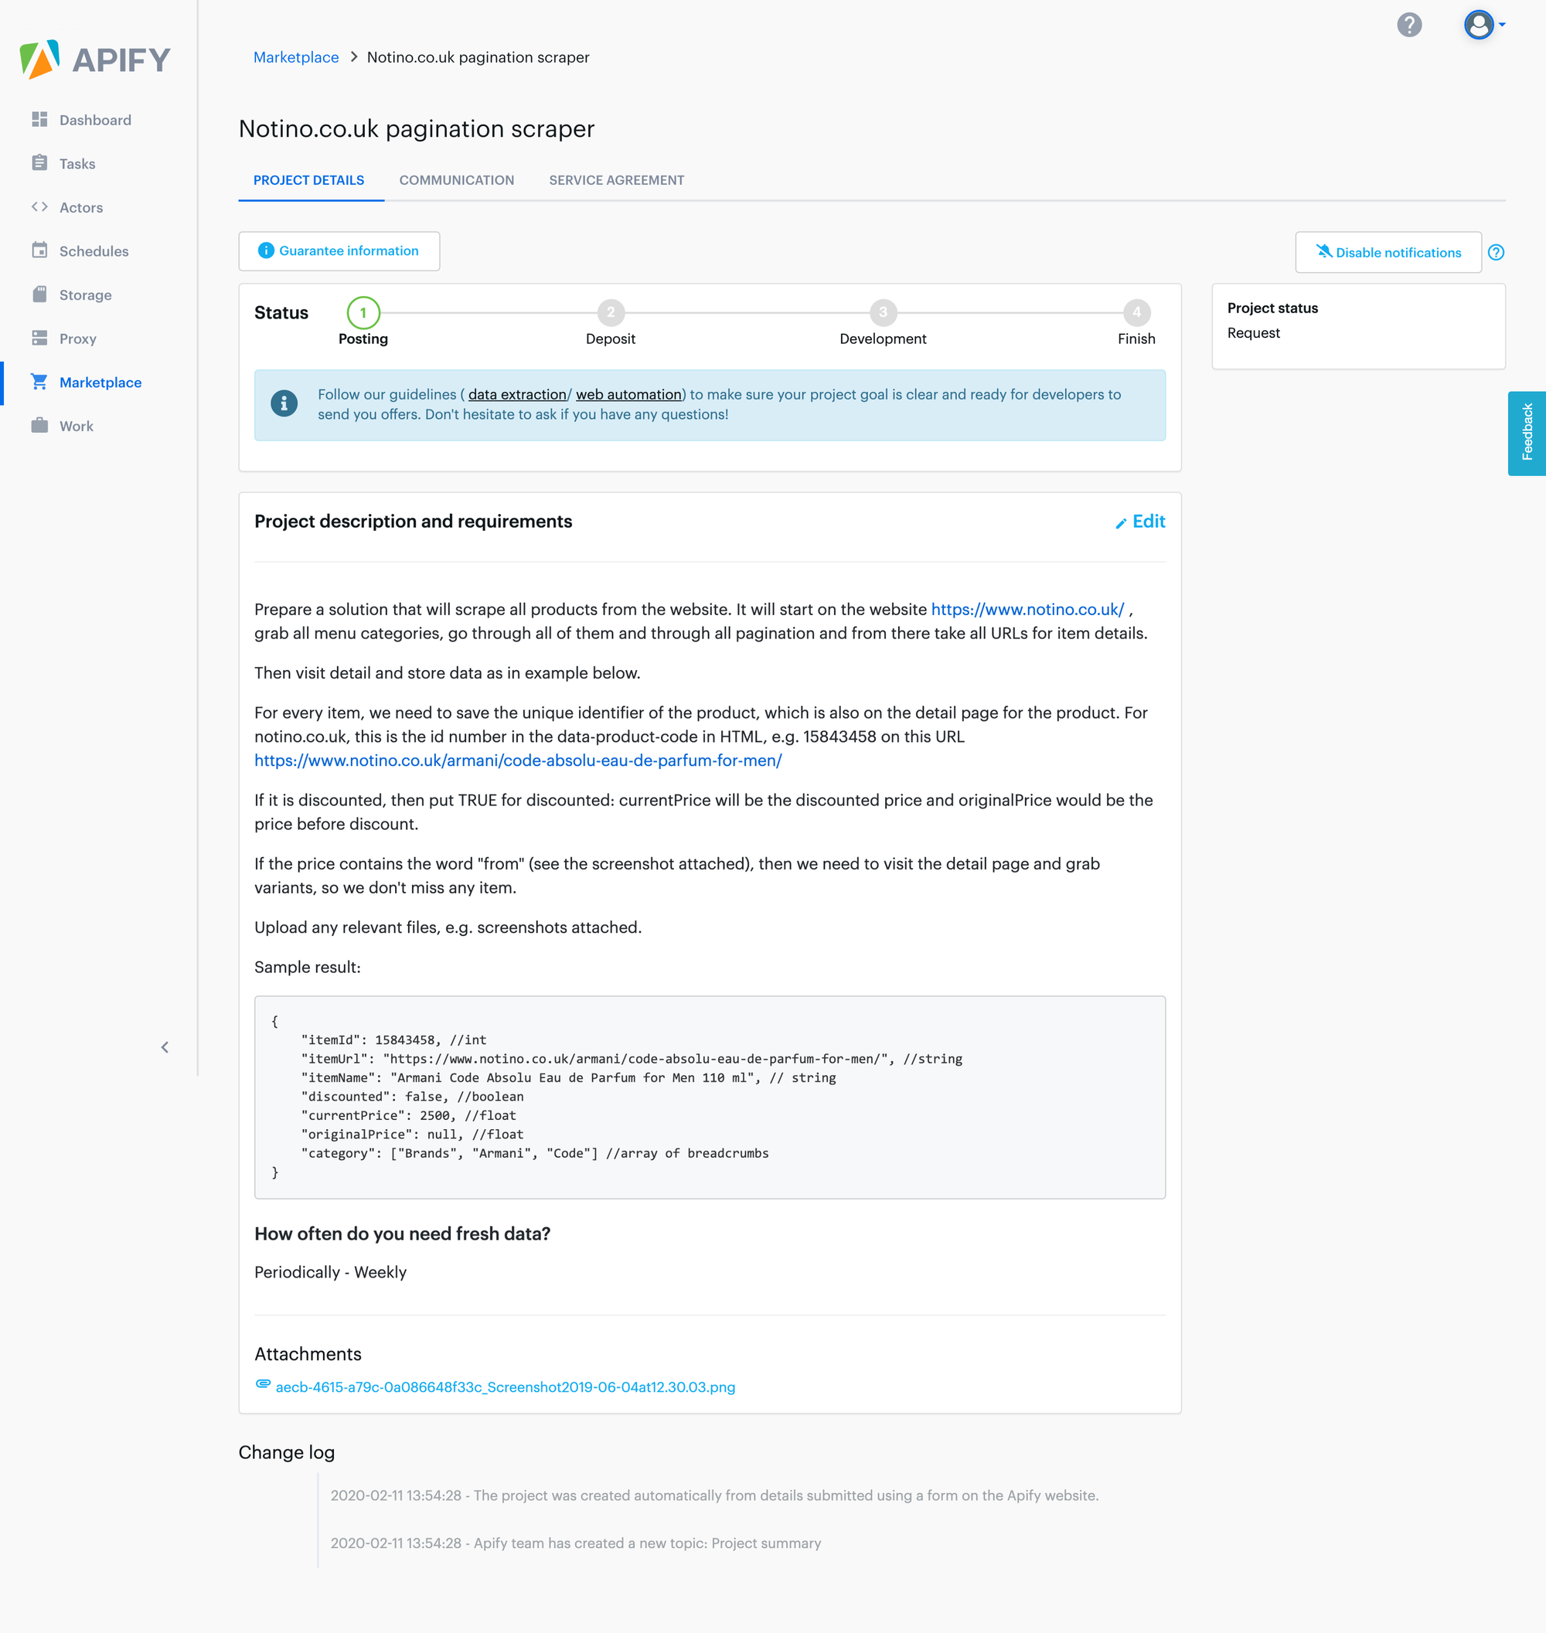Switch to the Project Details tab
The width and height of the screenshot is (1546, 1633).
(x=309, y=180)
